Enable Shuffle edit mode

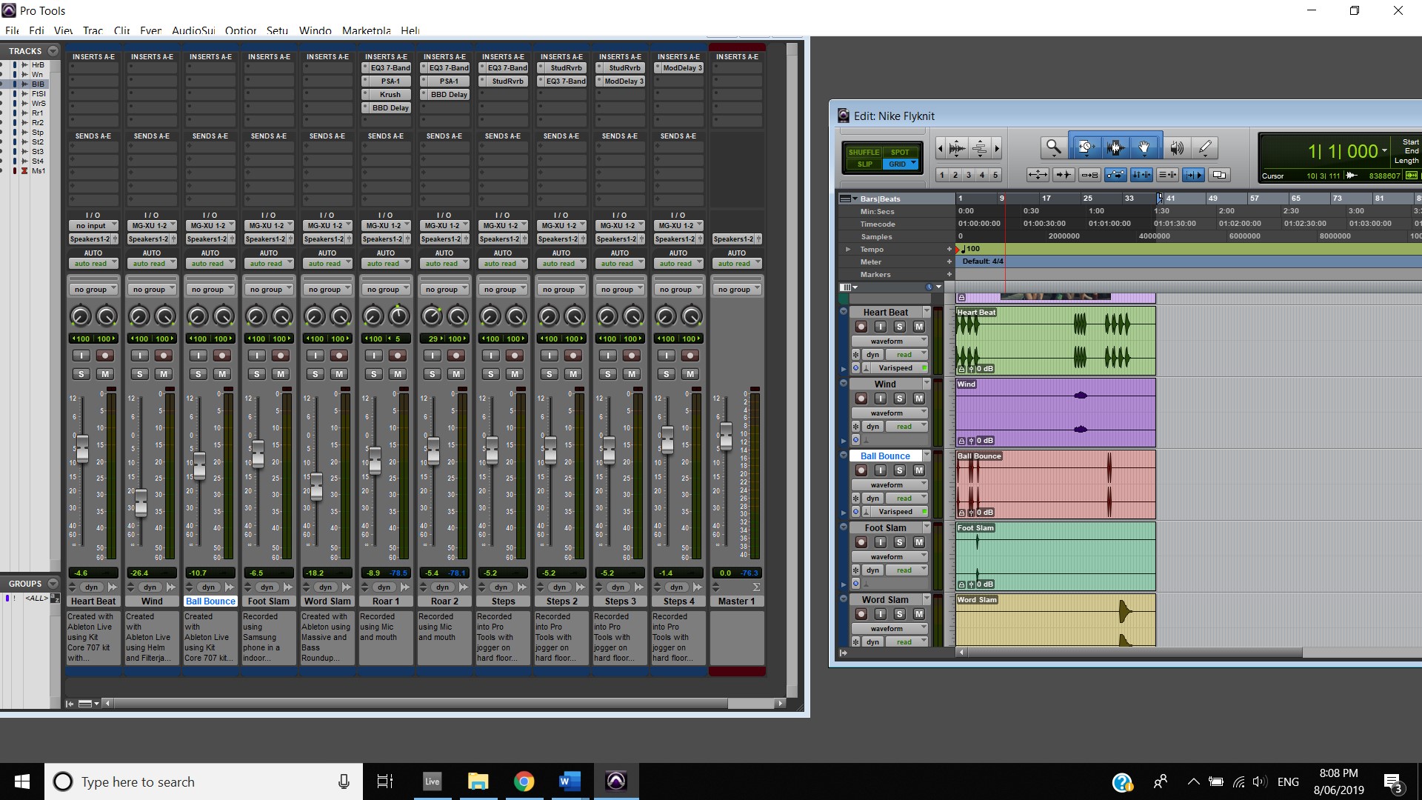tap(864, 152)
